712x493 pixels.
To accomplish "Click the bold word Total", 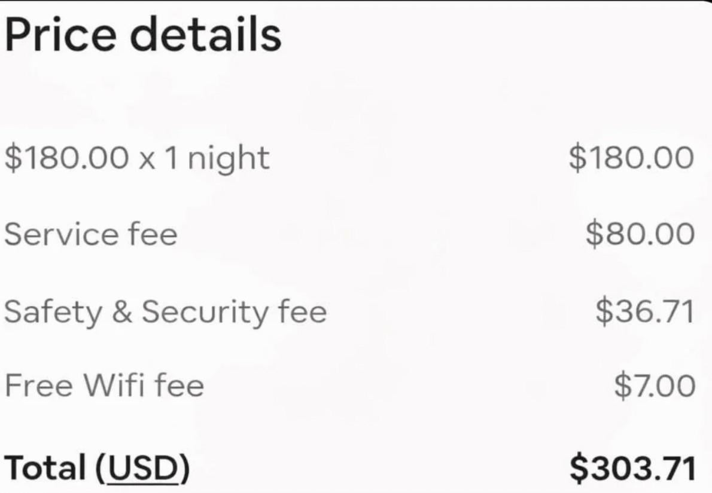I will click(45, 468).
